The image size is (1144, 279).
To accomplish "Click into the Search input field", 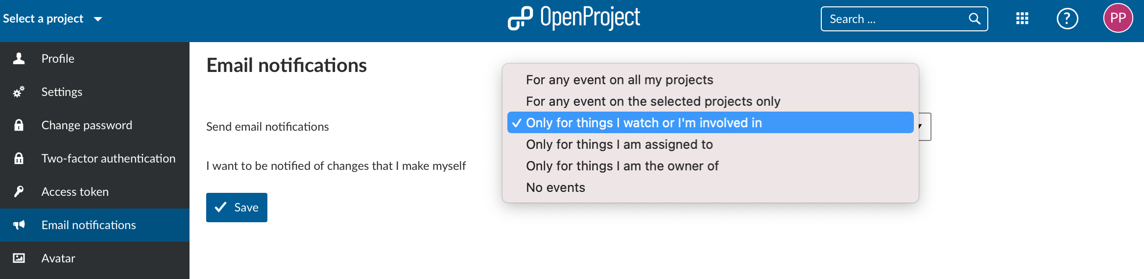I will click(894, 19).
